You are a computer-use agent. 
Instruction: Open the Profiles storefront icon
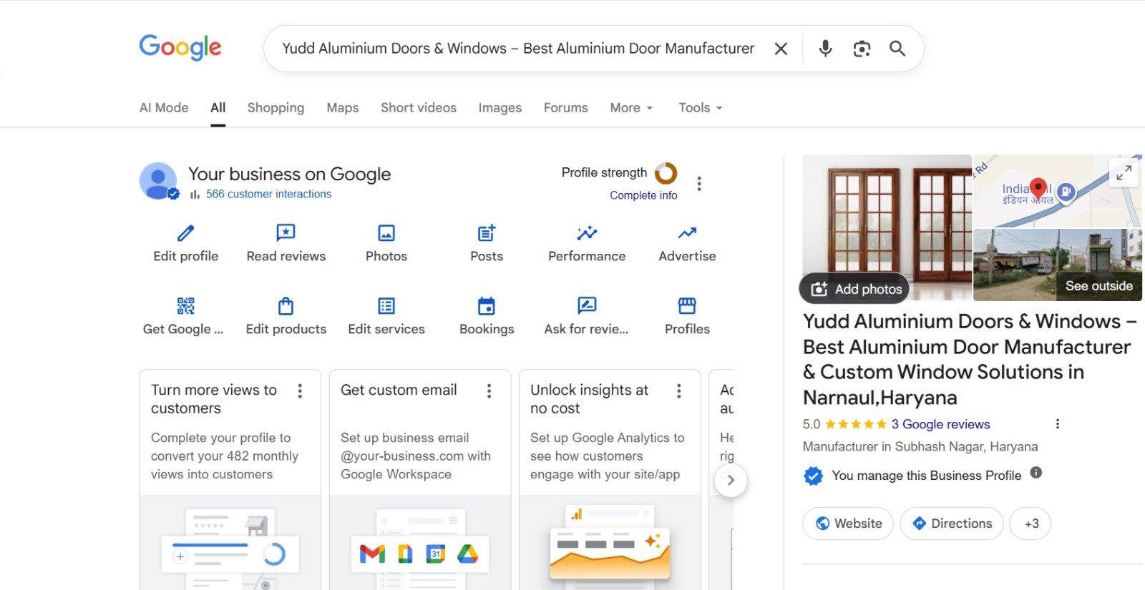coord(687,306)
